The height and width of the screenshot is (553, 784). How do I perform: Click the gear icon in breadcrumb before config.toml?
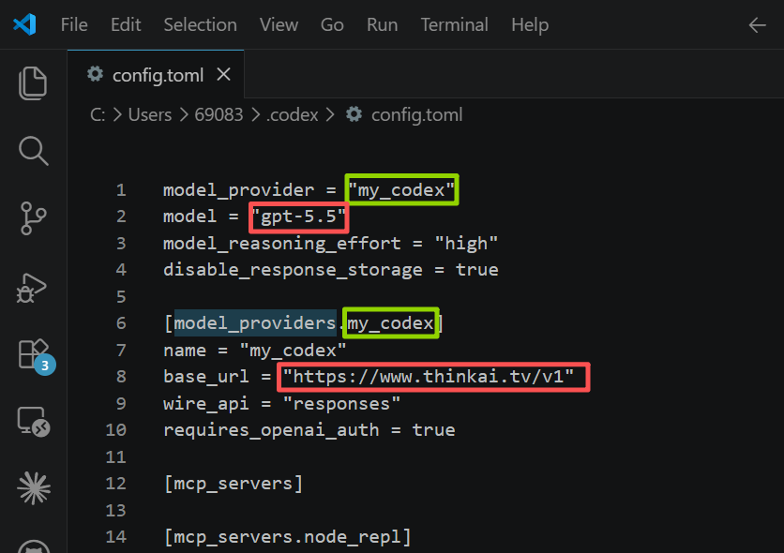click(x=354, y=114)
